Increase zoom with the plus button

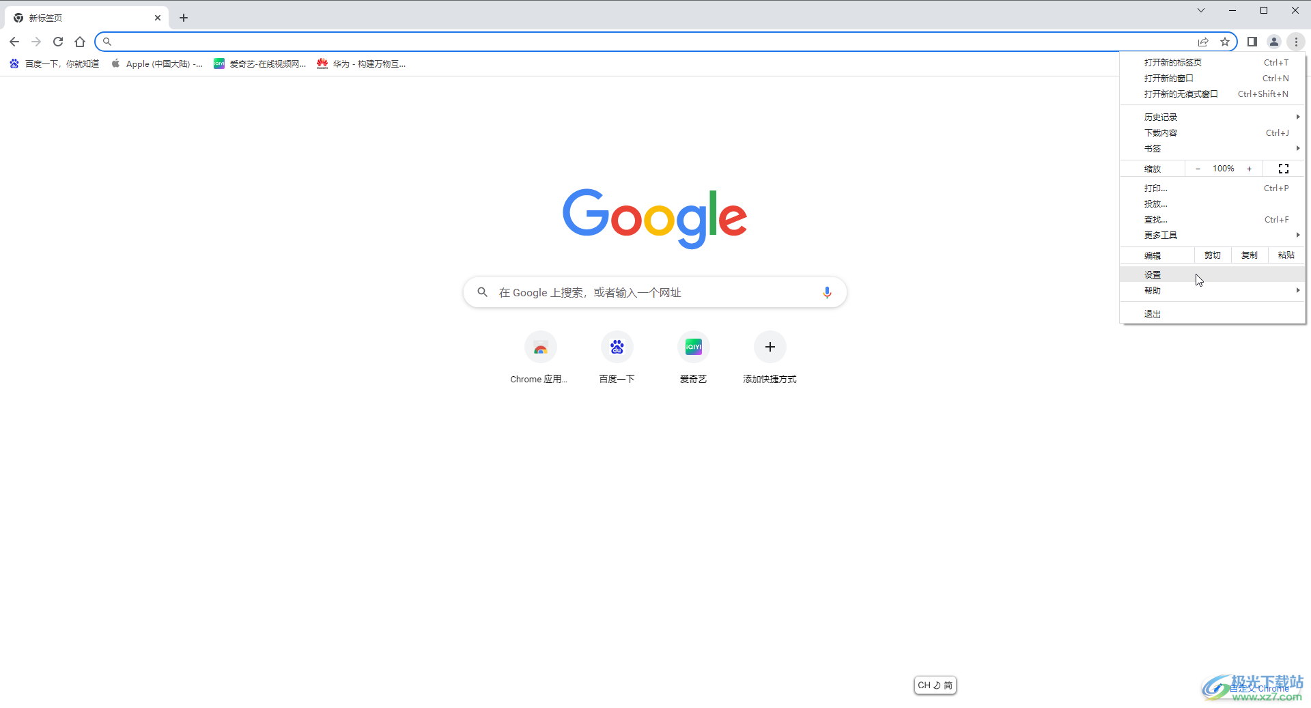(x=1250, y=169)
